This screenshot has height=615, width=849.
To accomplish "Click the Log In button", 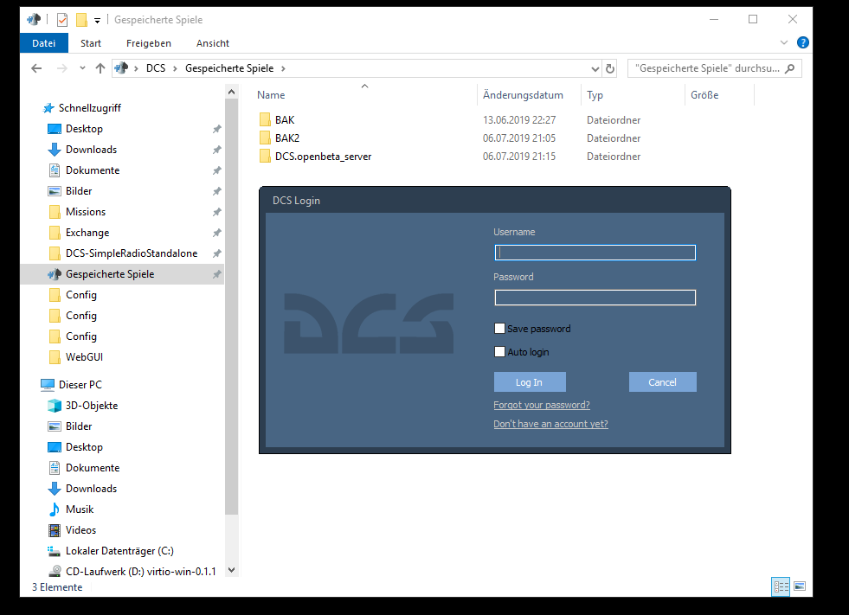I will point(530,382).
